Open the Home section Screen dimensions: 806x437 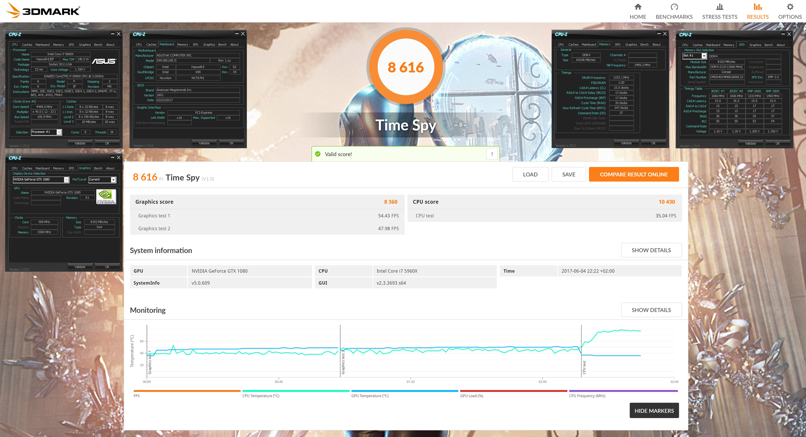point(637,11)
